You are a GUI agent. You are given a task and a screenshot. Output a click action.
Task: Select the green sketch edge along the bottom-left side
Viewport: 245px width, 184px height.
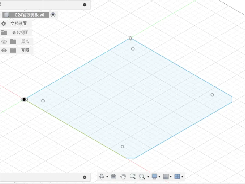click(76, 129)
